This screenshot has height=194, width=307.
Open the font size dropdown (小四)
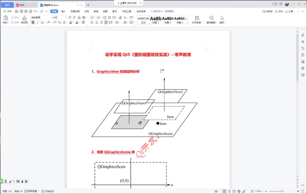[x=66, y=18]
